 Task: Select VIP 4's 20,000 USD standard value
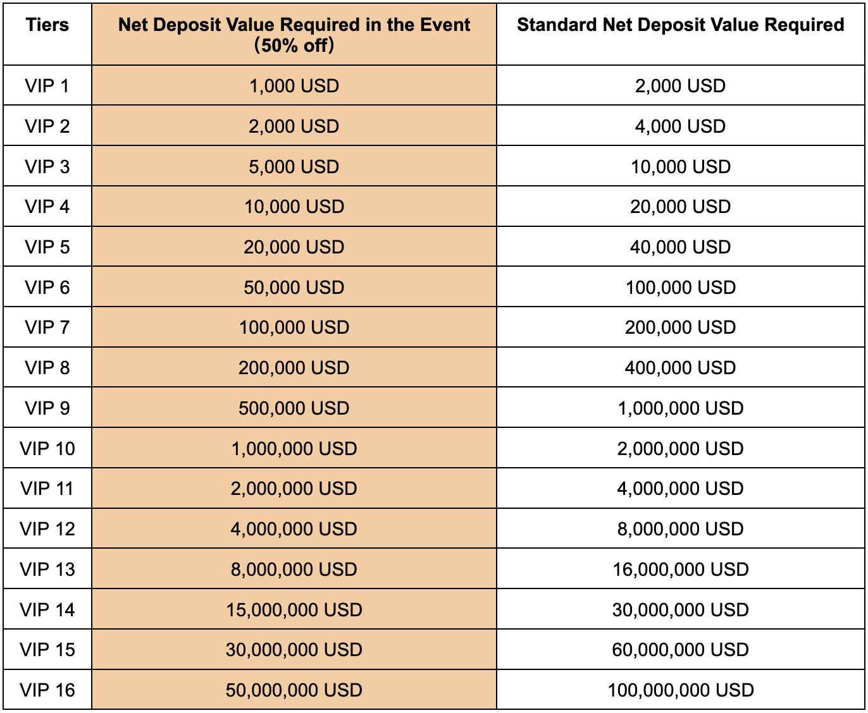[x=680, y=207]
